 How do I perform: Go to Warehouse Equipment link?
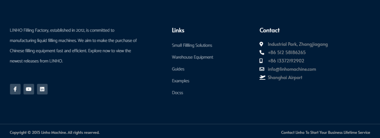193,57
